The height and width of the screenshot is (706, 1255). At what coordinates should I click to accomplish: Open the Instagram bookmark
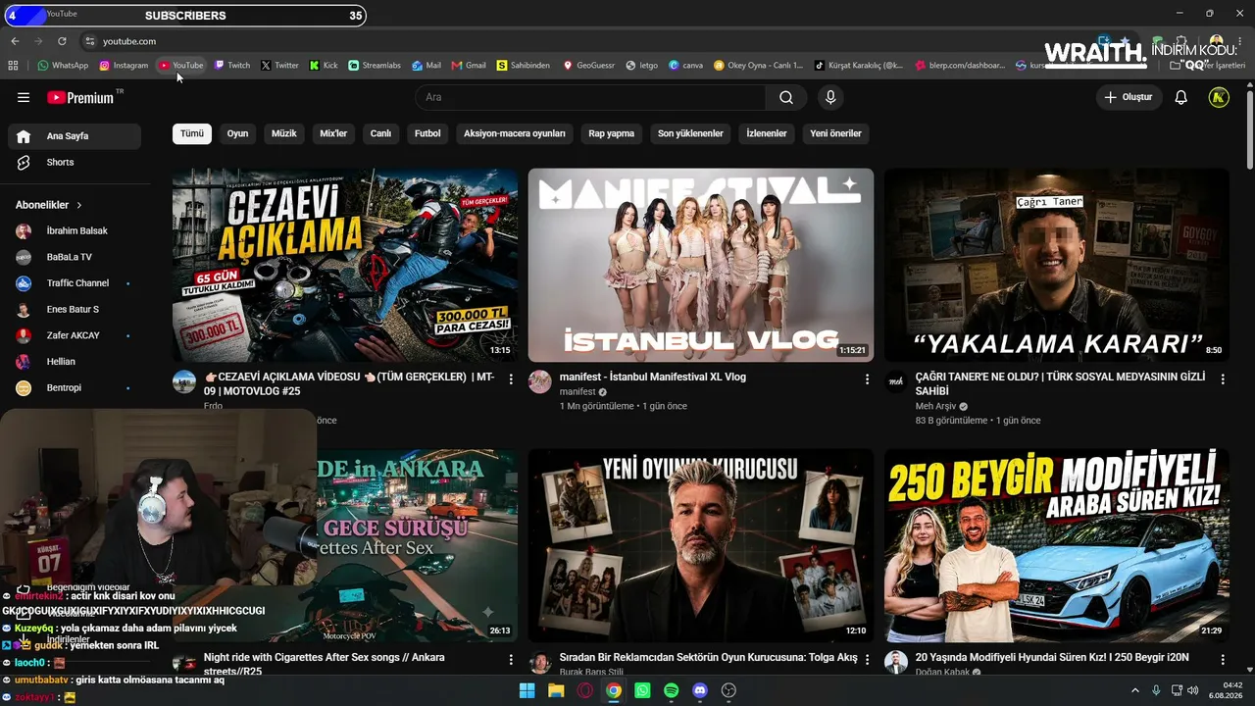pyautogui.click(x=124, y=66)
